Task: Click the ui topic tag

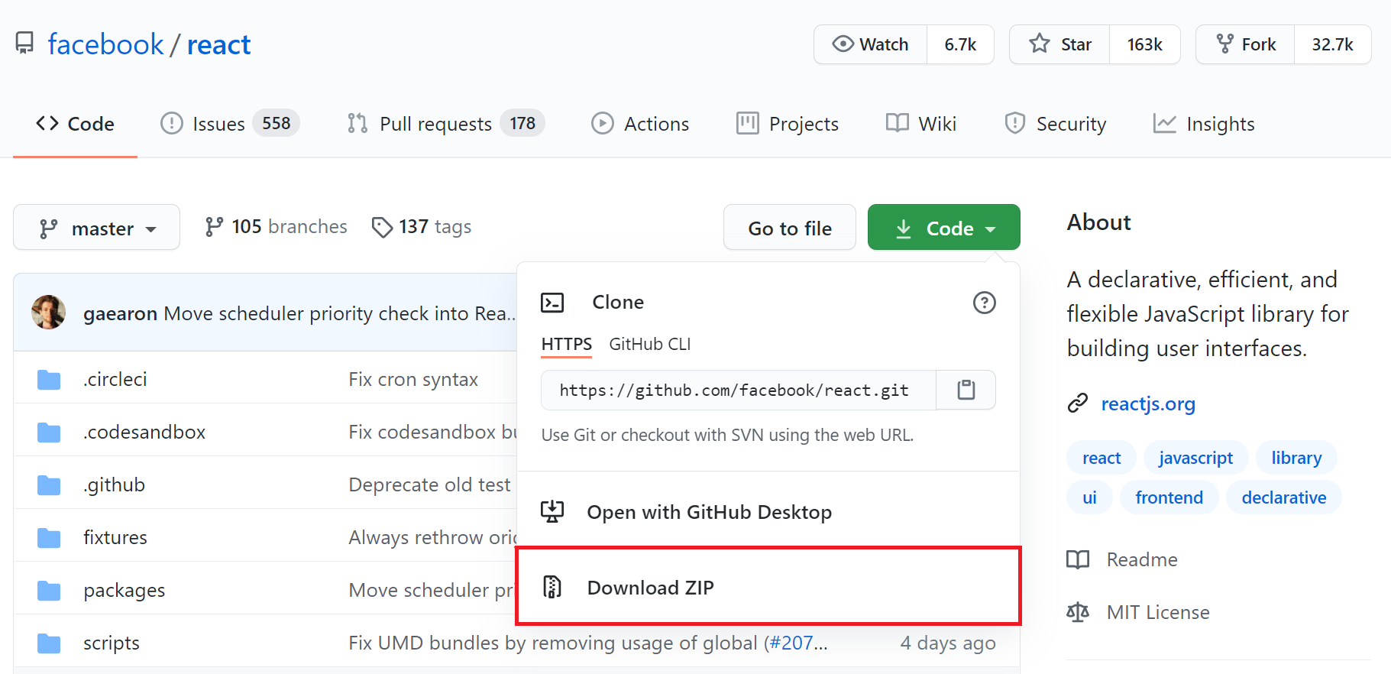Action: (x=1089, y=497)
